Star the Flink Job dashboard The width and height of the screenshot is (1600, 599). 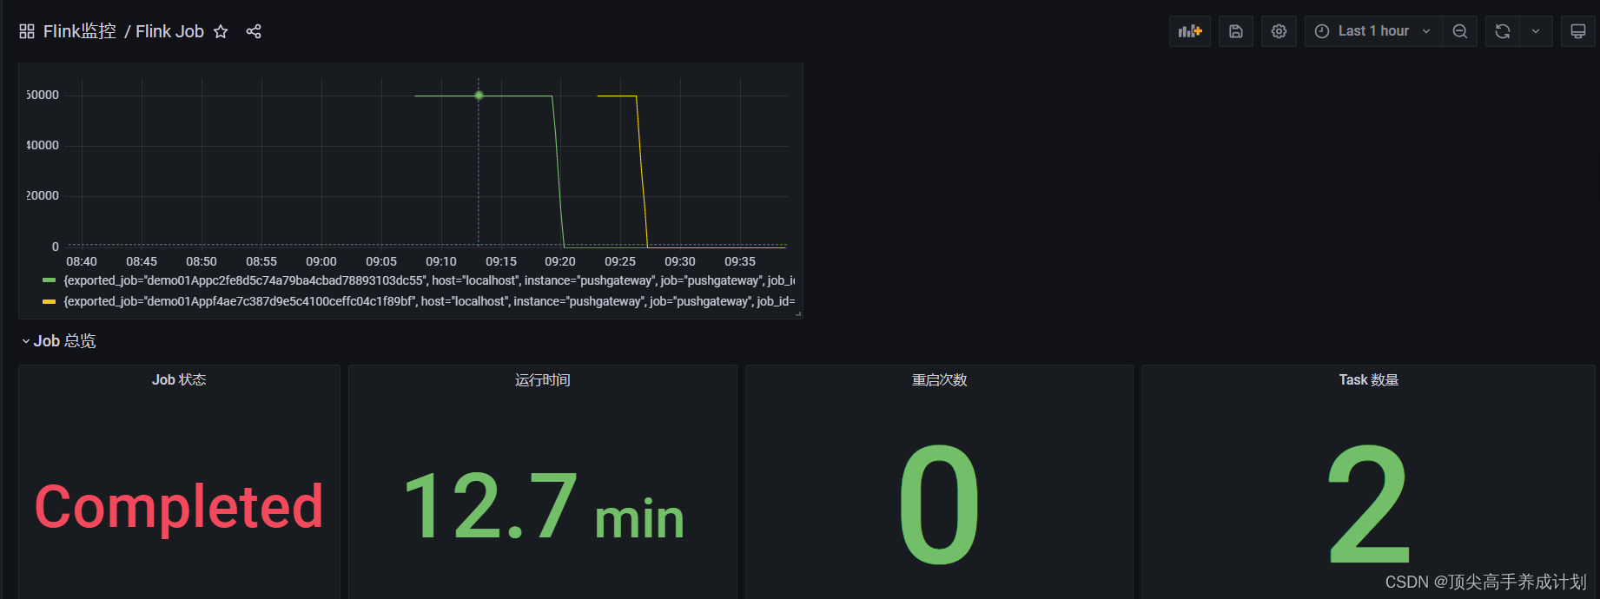221,31
